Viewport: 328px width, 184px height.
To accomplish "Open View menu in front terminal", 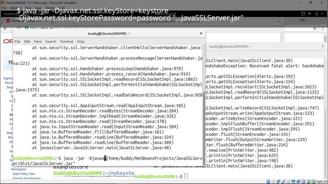I will tap(38, 41).
